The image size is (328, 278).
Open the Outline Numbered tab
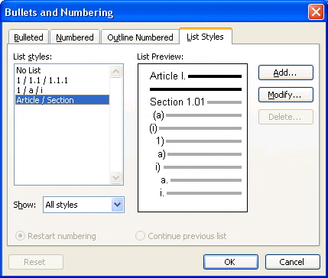(140, 37)
